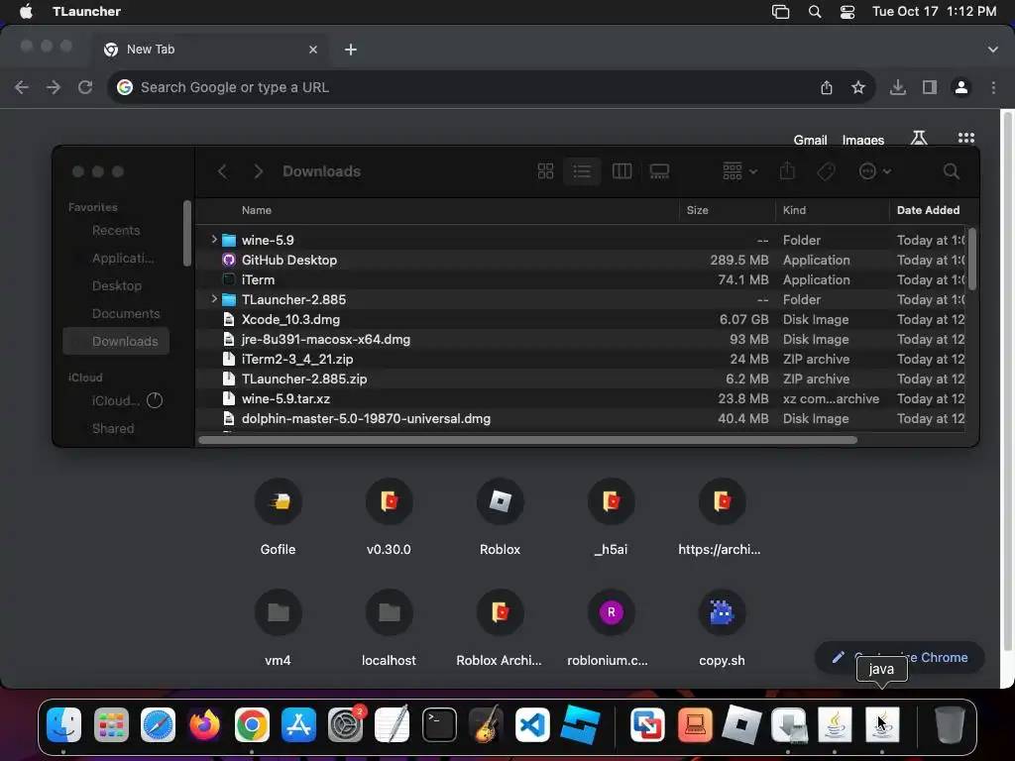This screenshot has height=761, width=1015.
Task: Open the Trash in the Dock
Action: click(x=950, y=724)
